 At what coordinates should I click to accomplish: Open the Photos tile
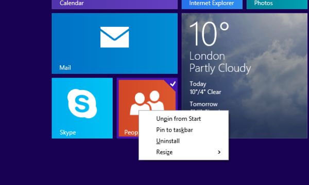[x=277, y=4]
